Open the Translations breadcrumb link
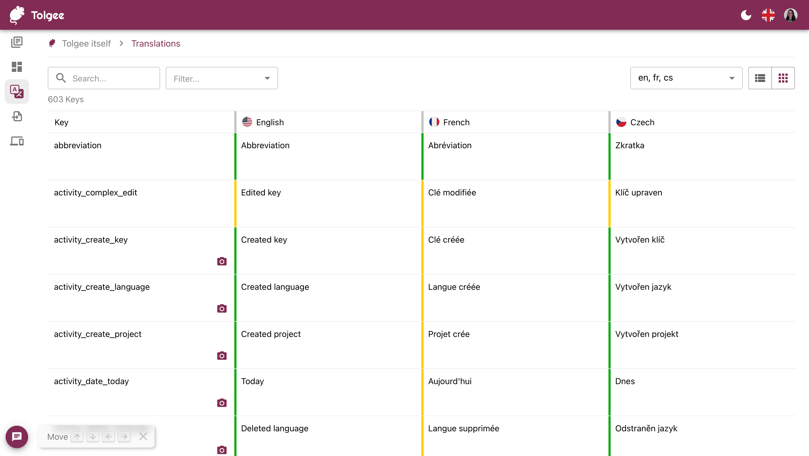Screen dimensions: 809x456 (x=156, y=44)
